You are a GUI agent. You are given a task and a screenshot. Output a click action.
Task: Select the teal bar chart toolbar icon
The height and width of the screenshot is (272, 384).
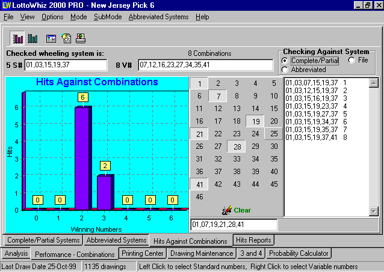coord(33,38)
